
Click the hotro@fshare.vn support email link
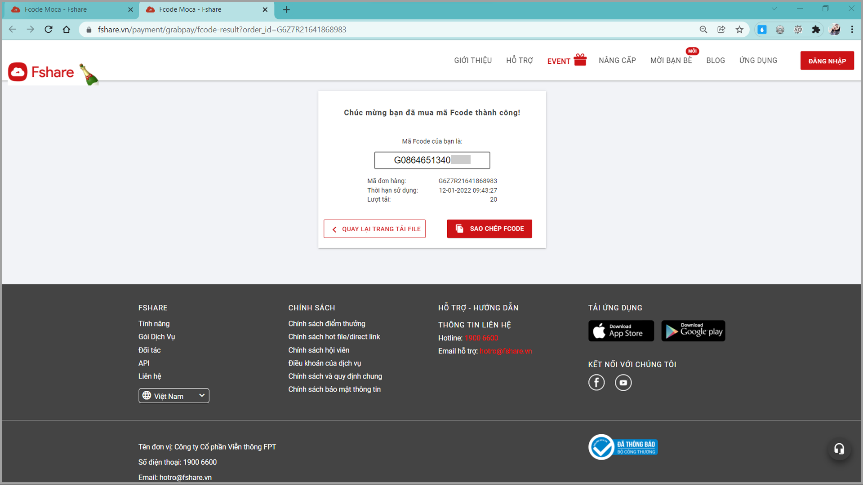click(506, 351)
